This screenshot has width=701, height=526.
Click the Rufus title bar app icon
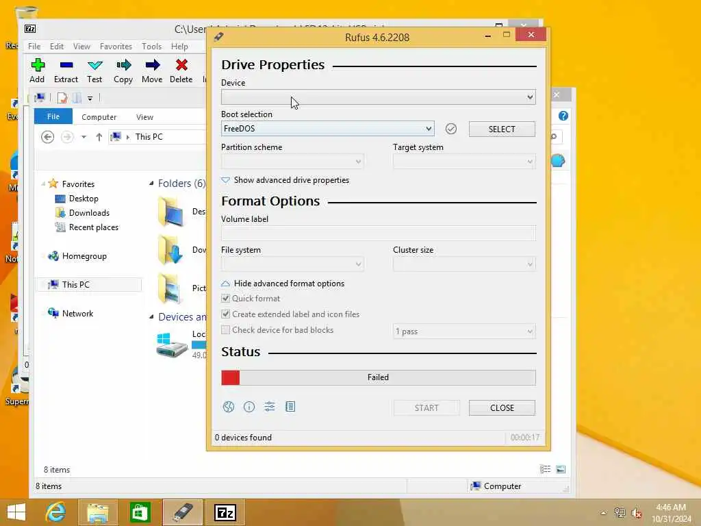coord(218,37)
